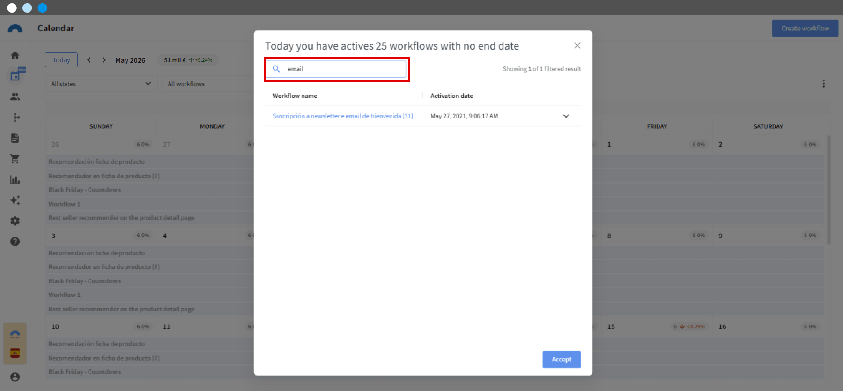
Task: Close the workflows dialog
Action: (x=577, y=45)
